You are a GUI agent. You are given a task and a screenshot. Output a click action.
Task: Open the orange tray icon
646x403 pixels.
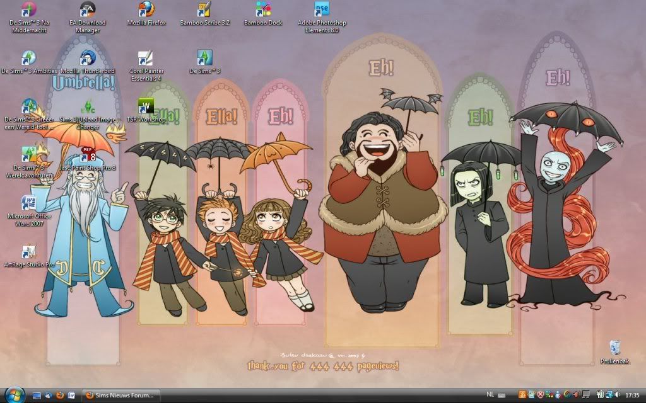tap(522, 395)
